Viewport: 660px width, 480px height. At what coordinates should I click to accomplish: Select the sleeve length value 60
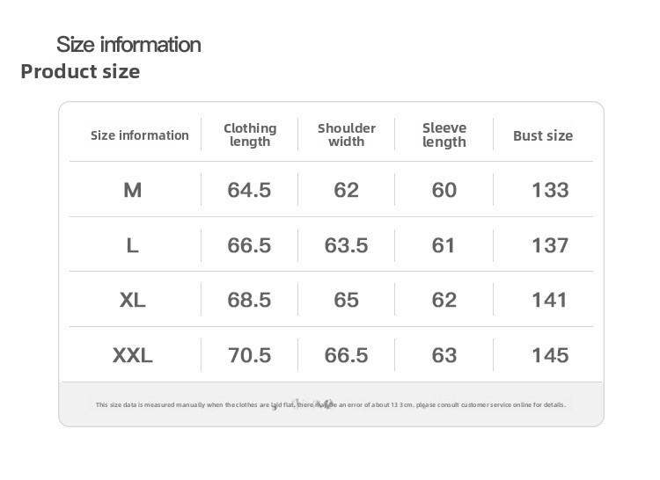pyautogui.click(x=444, y=190)
